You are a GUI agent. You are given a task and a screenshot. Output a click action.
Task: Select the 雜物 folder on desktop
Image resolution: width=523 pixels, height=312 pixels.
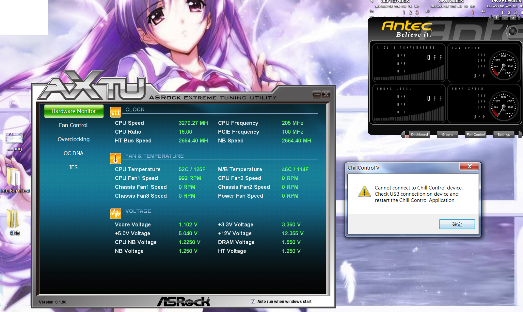[x=14, y=222]
